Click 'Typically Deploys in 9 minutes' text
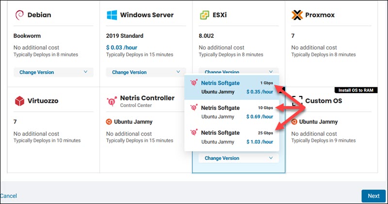This screenshot has height=204, width=388. 323,141
